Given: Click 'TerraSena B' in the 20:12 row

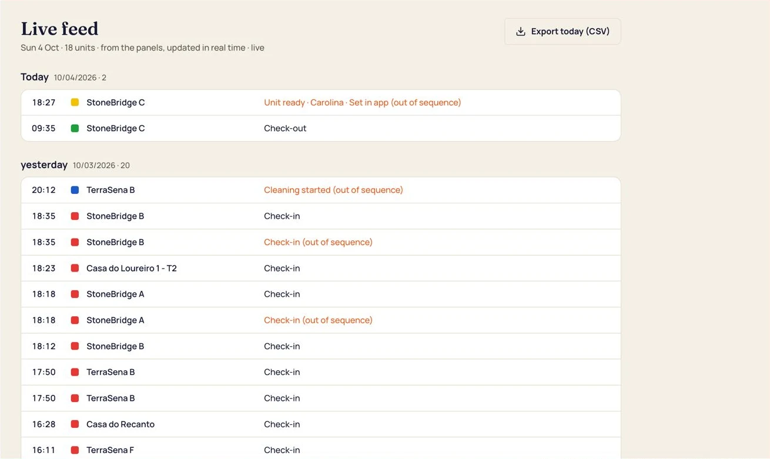Looking at the screenshot, I should click(111, 190).
